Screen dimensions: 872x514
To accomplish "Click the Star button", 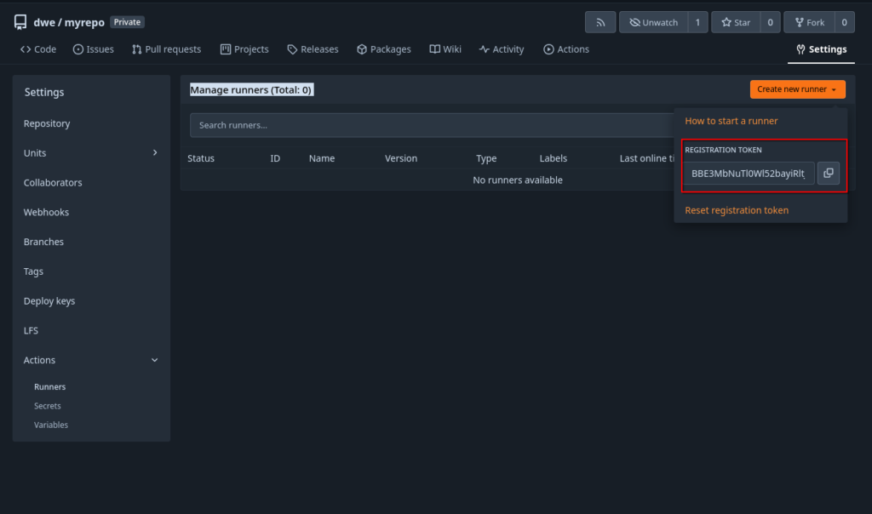I will tap(734, 22).
